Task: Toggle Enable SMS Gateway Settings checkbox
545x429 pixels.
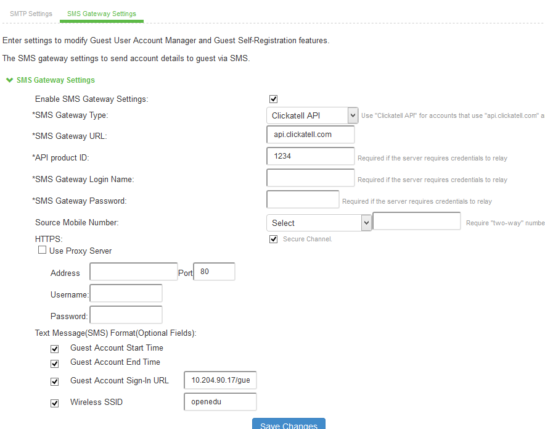Action: pyautogui.click(x=274, y=99)
